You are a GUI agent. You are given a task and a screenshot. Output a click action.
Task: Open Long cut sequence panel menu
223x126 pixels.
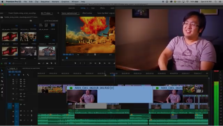click(x=17, y=68)
